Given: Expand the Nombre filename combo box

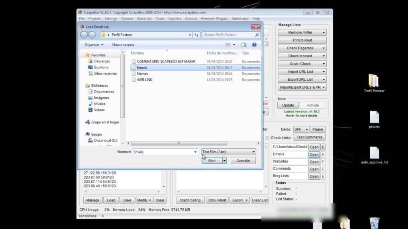Looking at the screenshot, I should (195, 152).
